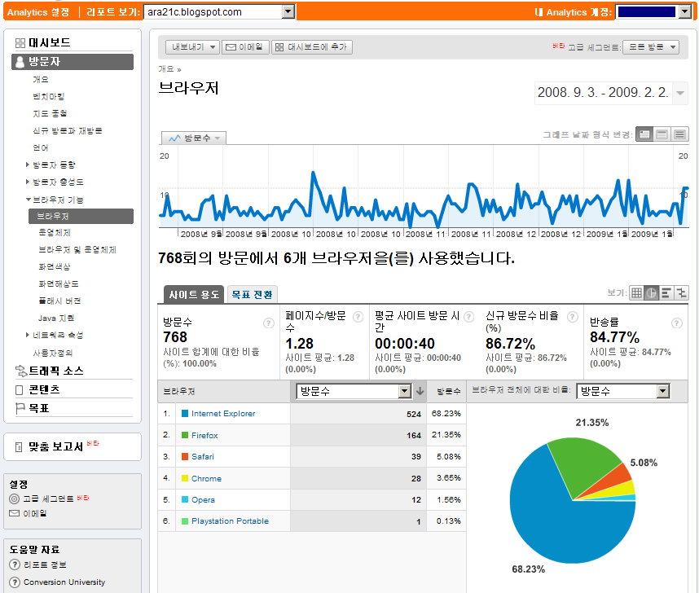699x593 pixels.
Task: Open the 방문수 table column dropdown
Action: [353, 392]
